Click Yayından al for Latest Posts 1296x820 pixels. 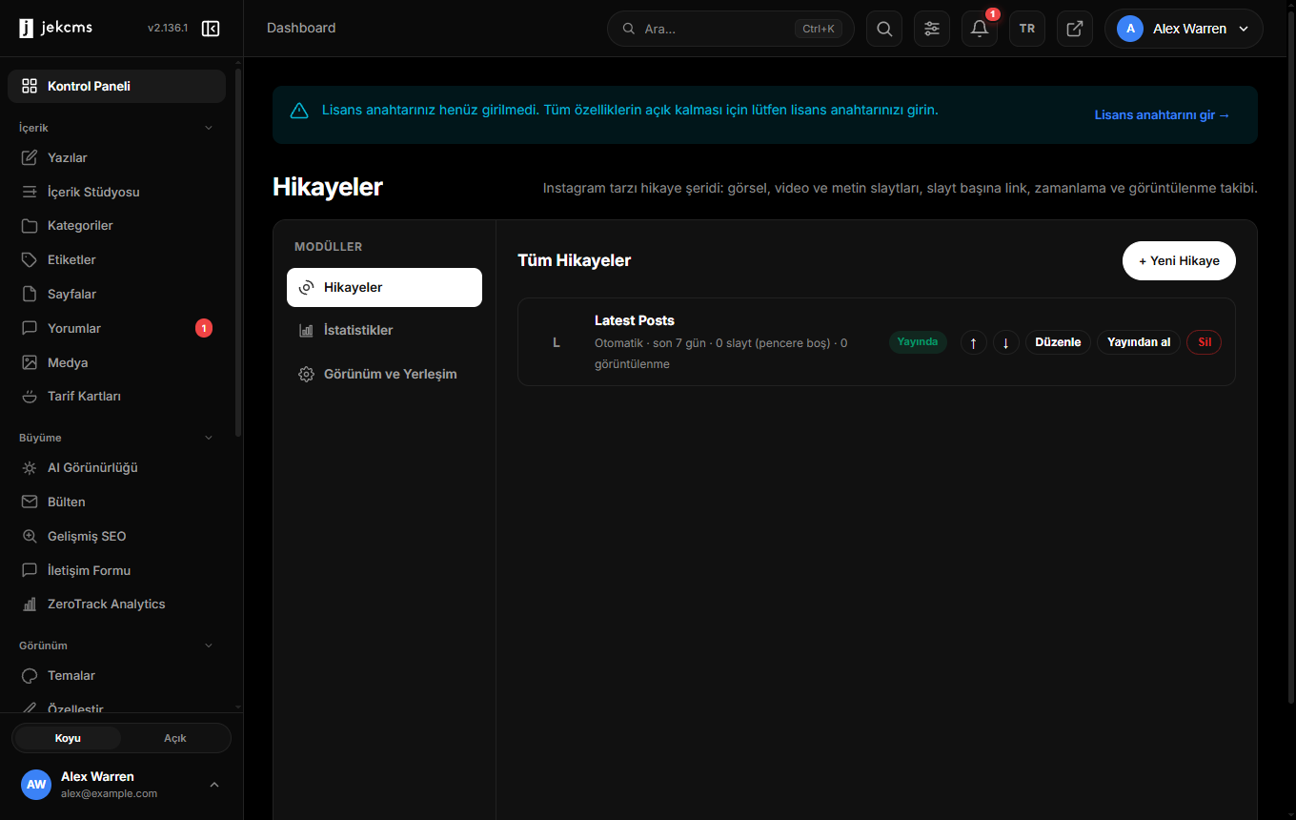click(1139, 342)
